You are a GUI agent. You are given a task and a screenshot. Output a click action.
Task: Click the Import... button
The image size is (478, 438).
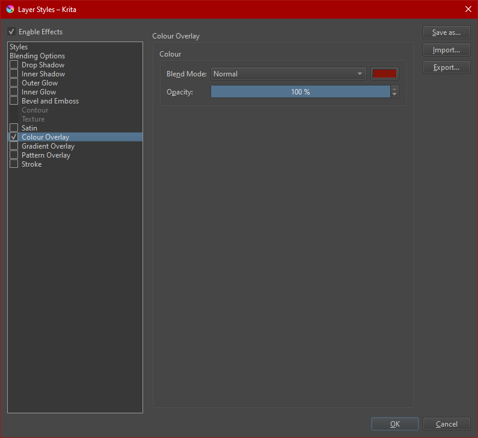tap(446, 50)
